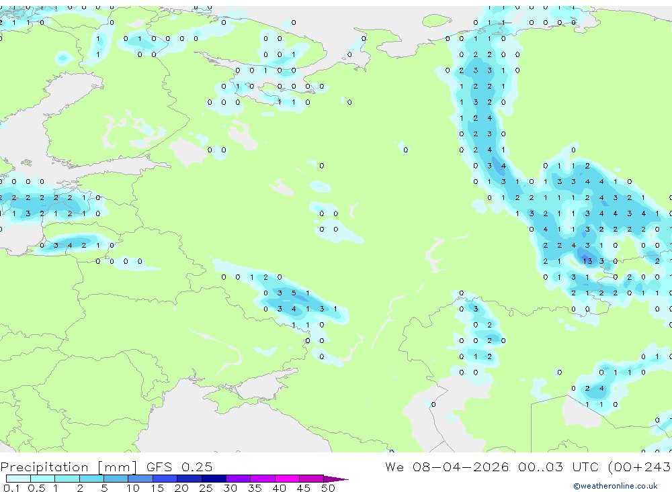This screenshot has width=672, height=492.
Task: Pick the 10–15 mm legend color box
Action: click(x=140, y=479)
